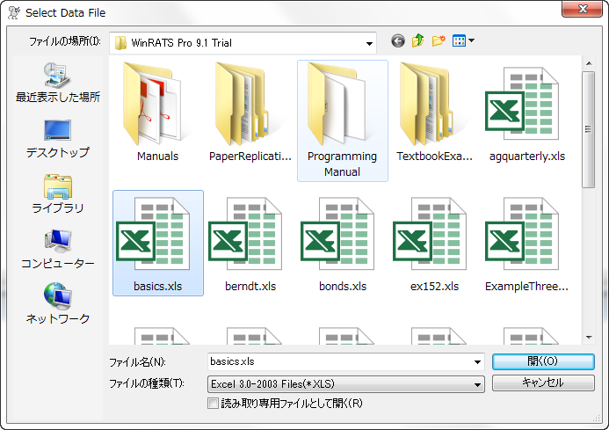609x430 pixels.
Task: Click the Open (開く) button
Action: pyautogui.click(x=541, y=361)
